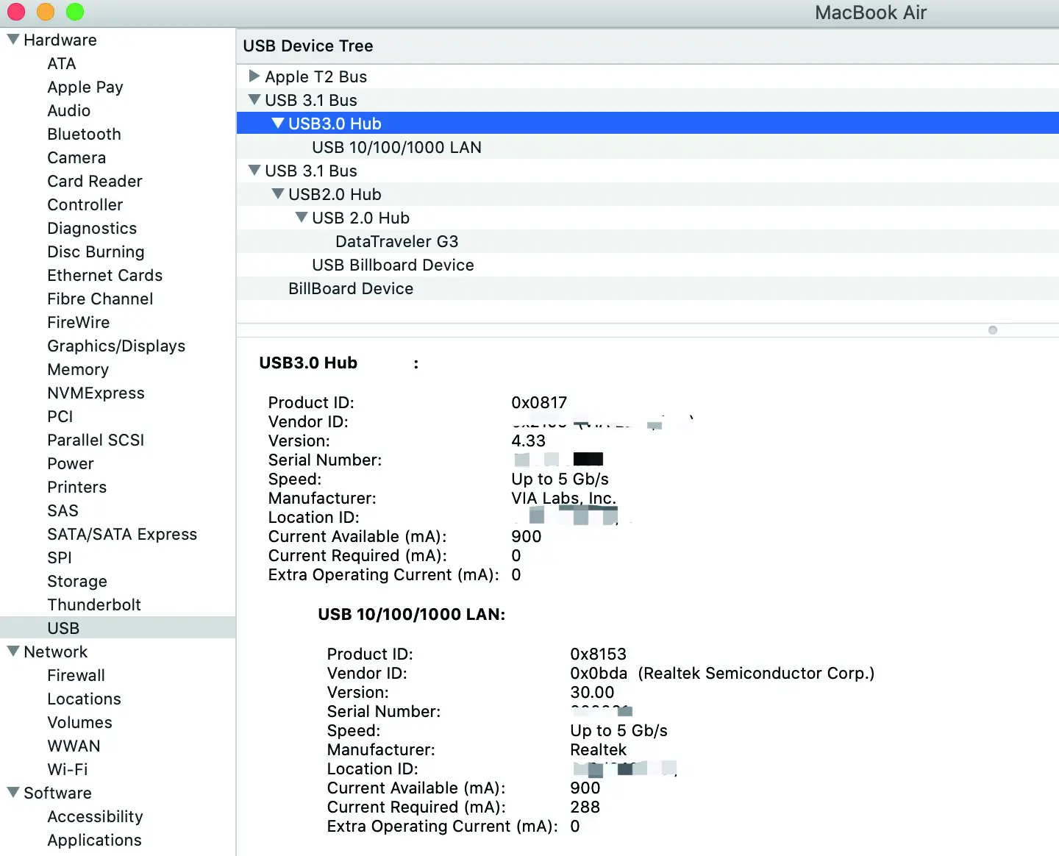Select the Bluetooth category in the sidebar
1059x856 pixels.
84,134
